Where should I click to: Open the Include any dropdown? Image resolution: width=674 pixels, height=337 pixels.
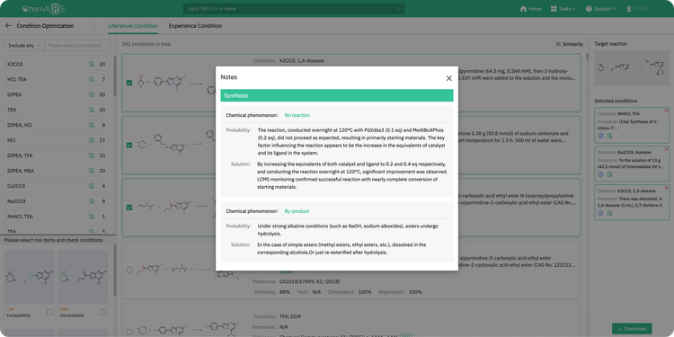tap(24, 45)
